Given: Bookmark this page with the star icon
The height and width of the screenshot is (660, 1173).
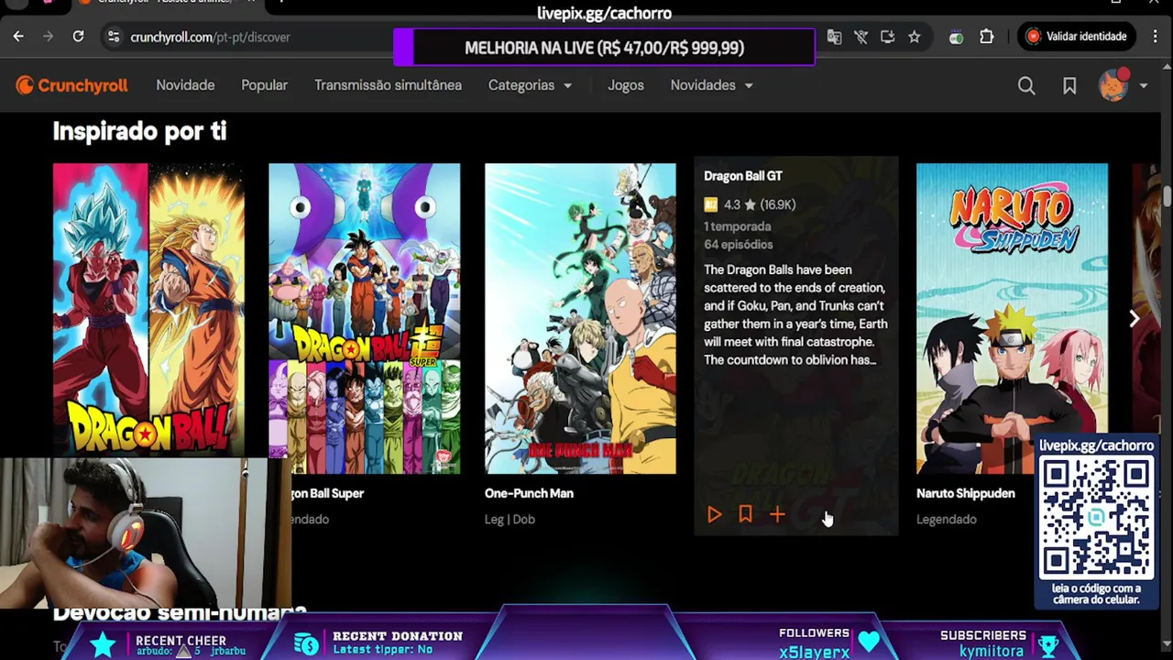Looking at the screenshot, I should pos(914,37).
